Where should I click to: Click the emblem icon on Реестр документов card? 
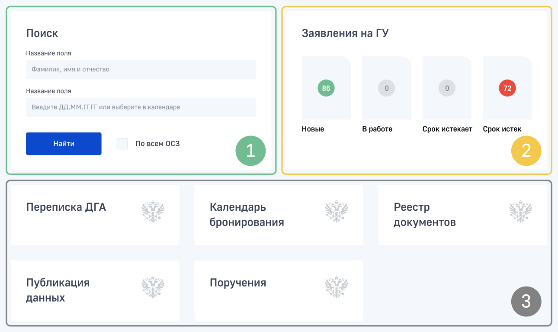[x=521, y=212]
